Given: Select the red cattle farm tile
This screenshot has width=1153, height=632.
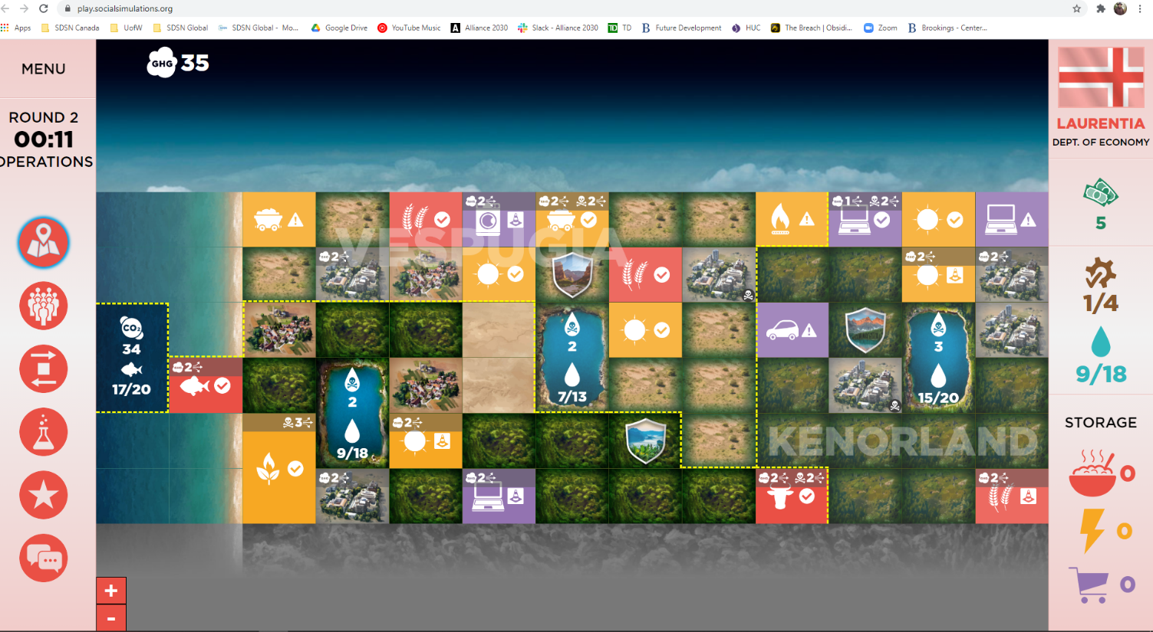Looking at the screenshot, I should pos(792,496).
